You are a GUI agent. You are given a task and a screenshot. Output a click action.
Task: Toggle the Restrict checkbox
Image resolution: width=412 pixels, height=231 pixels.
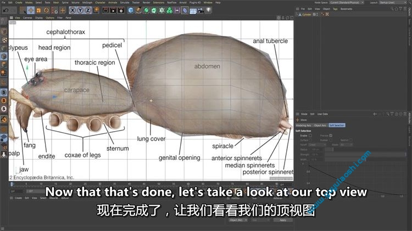coord(351,140)
